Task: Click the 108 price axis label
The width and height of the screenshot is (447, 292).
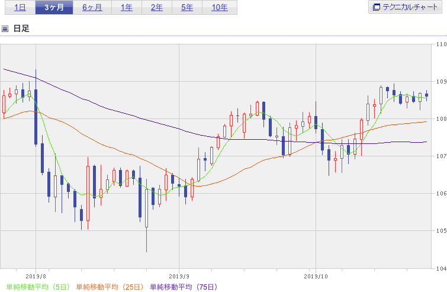Action: coord(441,119)
